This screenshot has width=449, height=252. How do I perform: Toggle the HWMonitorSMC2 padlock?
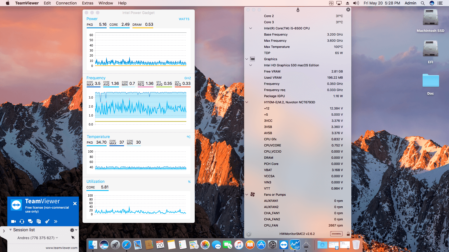point(348,234)
